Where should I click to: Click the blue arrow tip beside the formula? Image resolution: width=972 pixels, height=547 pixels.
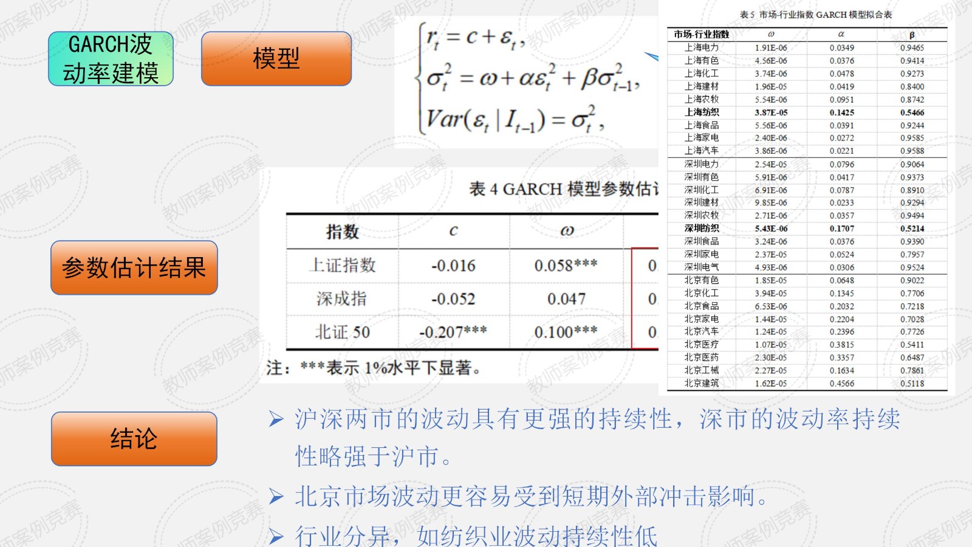tap(652, 57)
